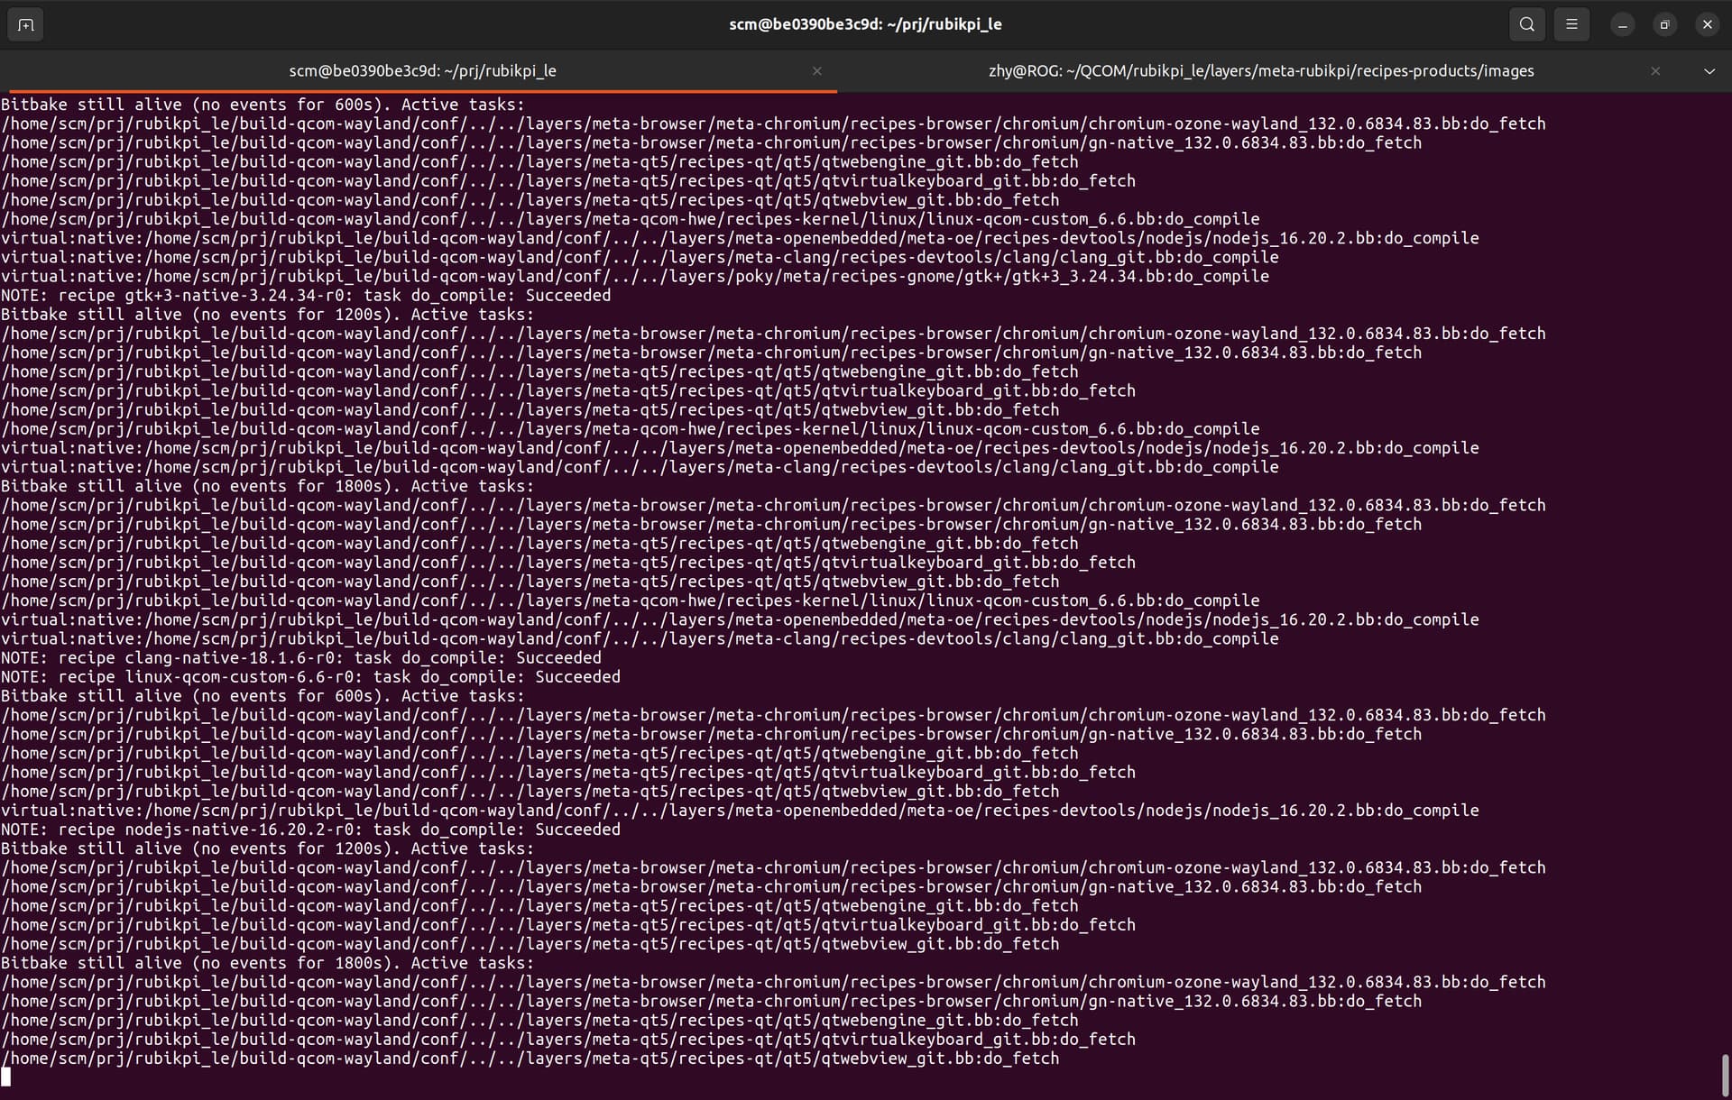Viewport: 1732px width, 1100px height.
Task: Close the scm@be0390be3c9d tab
Action: pyautogui.click(x=816, y=70)
